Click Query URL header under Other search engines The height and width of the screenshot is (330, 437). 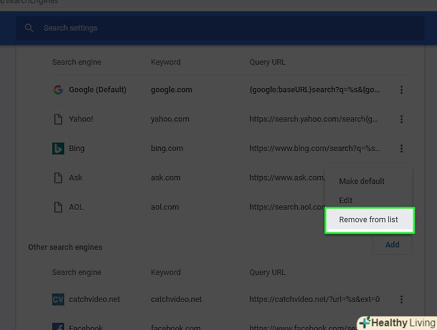pos(268,272)
